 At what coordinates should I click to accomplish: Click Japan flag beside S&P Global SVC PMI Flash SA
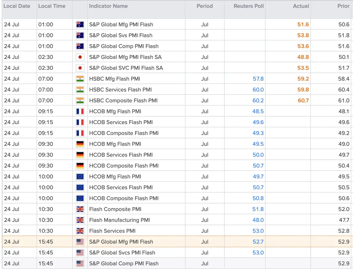80,68
